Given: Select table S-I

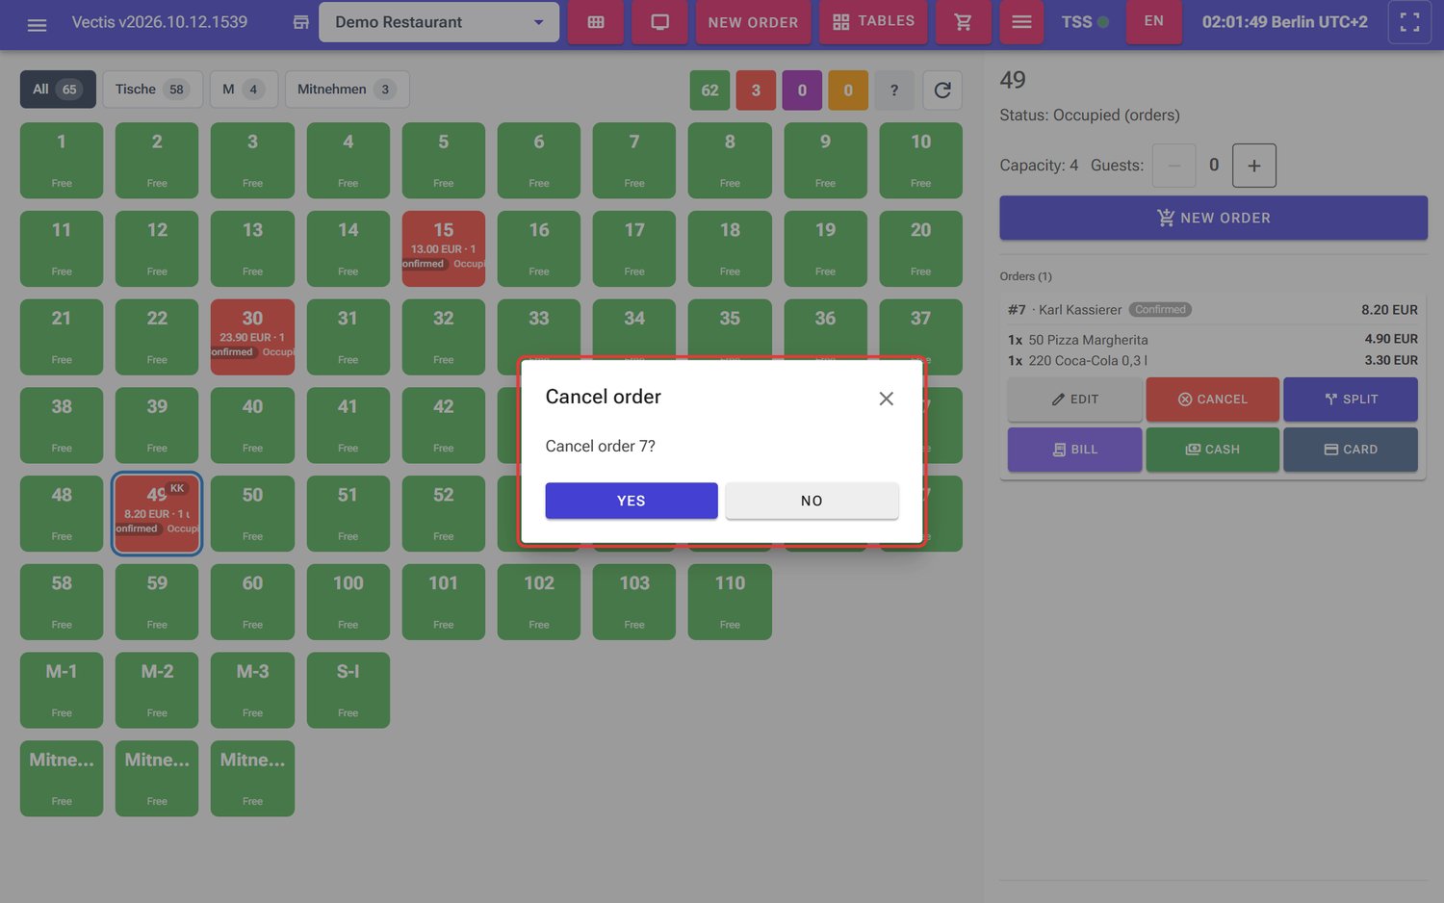Looking at the screenshot, I should pos(348,690).
